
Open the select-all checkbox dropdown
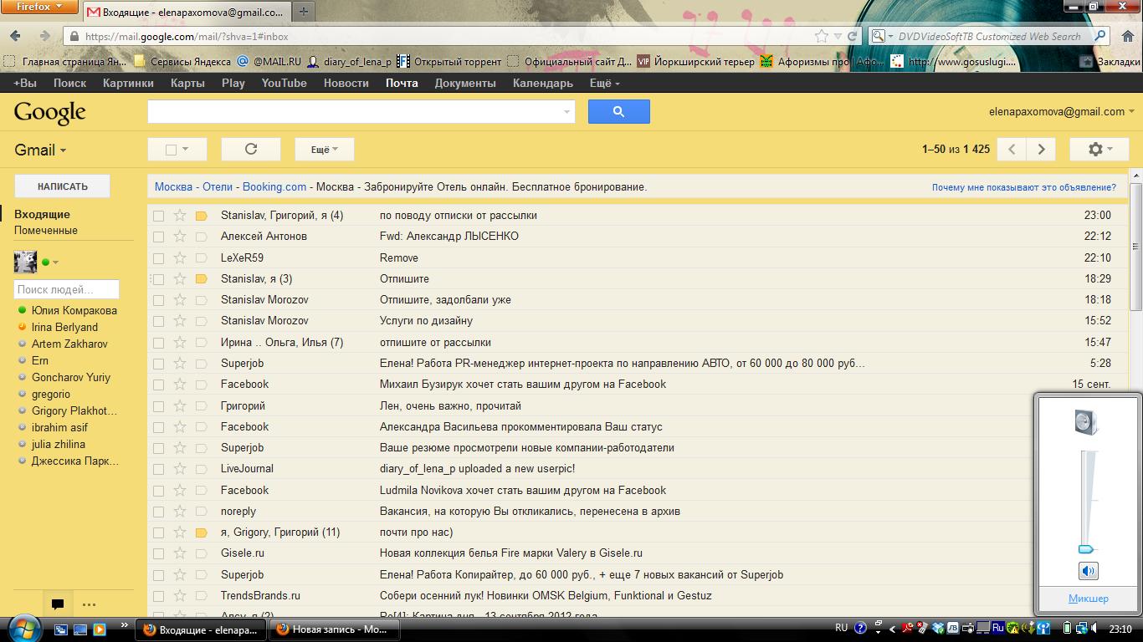coord(177,149)
